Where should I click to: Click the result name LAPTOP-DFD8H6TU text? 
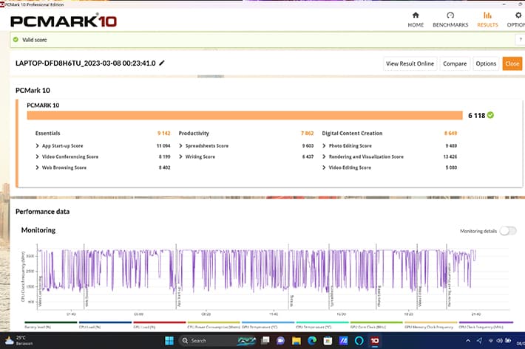click(x=85, y=63)
